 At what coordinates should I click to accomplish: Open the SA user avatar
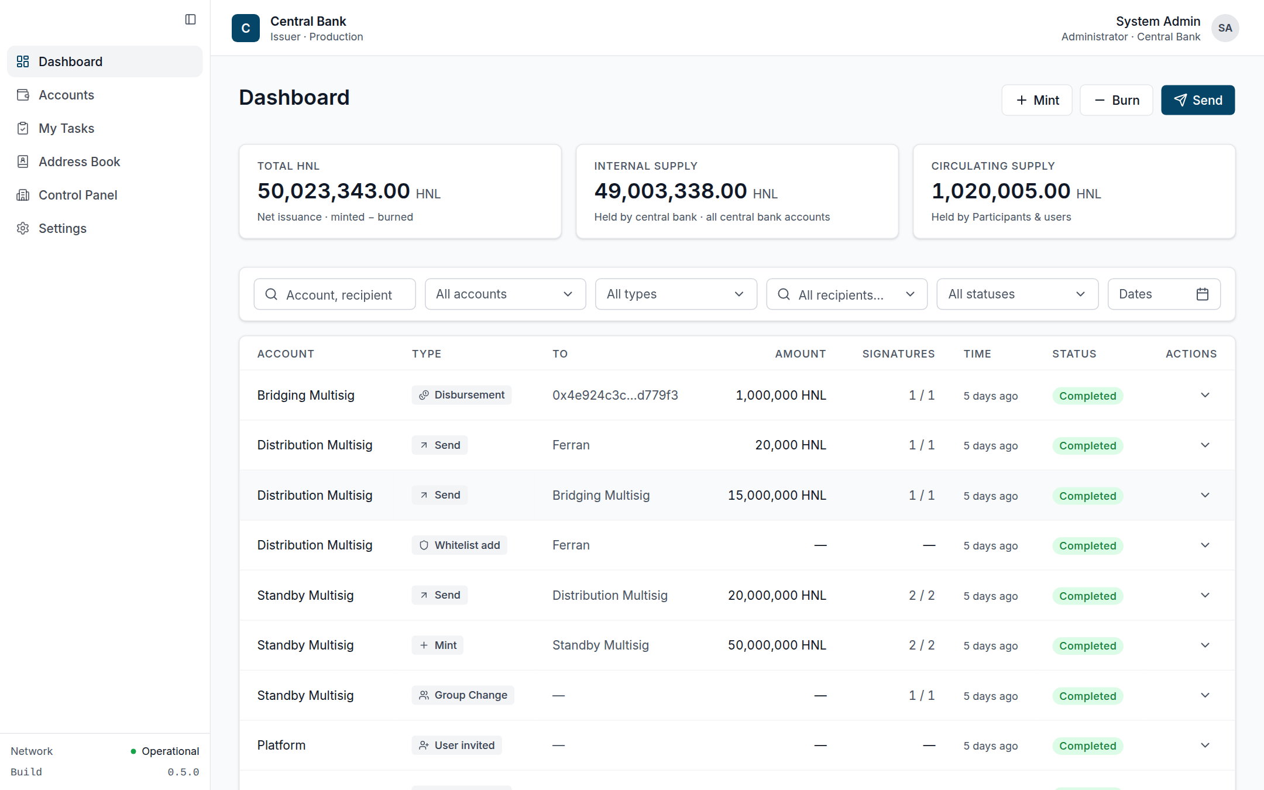(x=1225, y=28)
